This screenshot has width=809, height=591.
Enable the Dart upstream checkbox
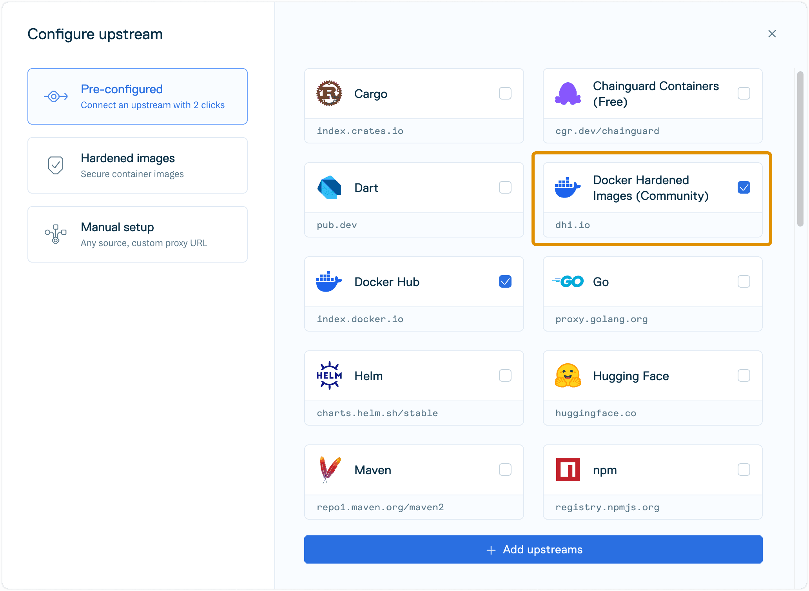pos(505,187)
